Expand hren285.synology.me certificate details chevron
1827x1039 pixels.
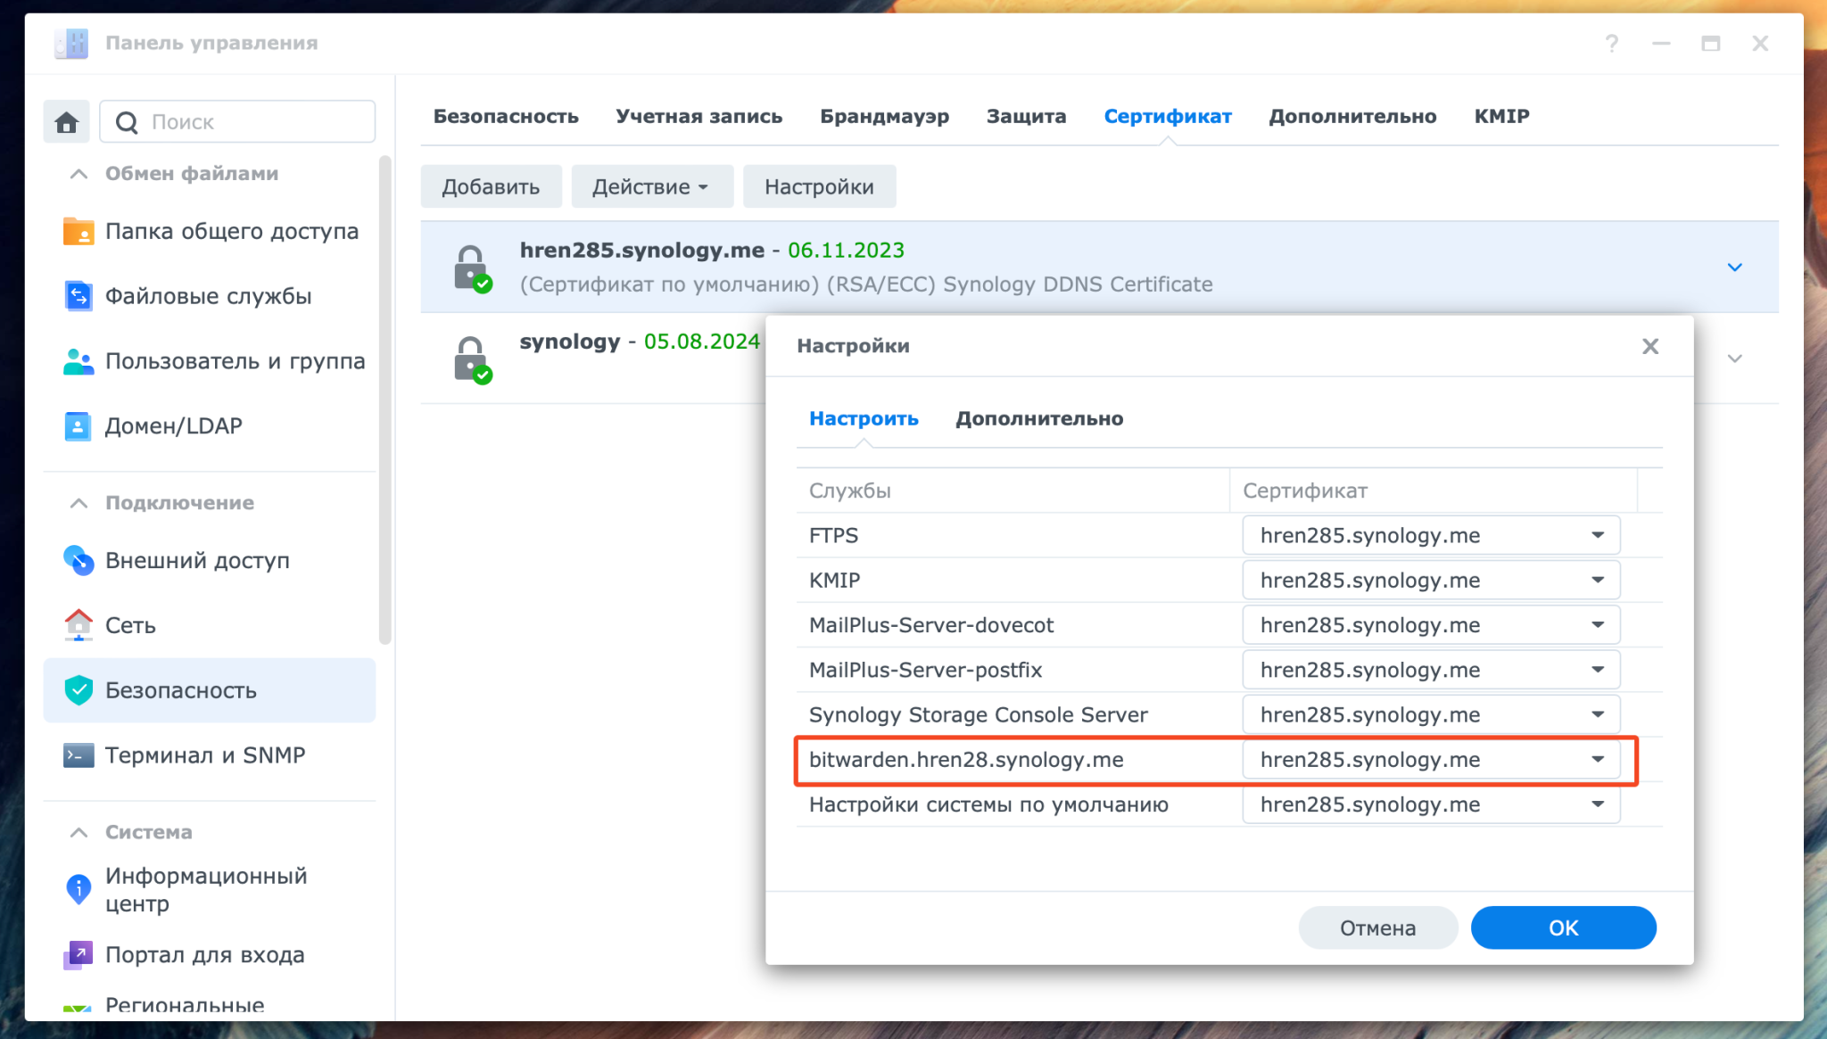coord(1734,267)
